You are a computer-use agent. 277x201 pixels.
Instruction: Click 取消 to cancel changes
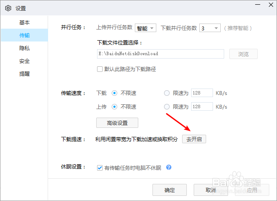[x=211, y=190]
